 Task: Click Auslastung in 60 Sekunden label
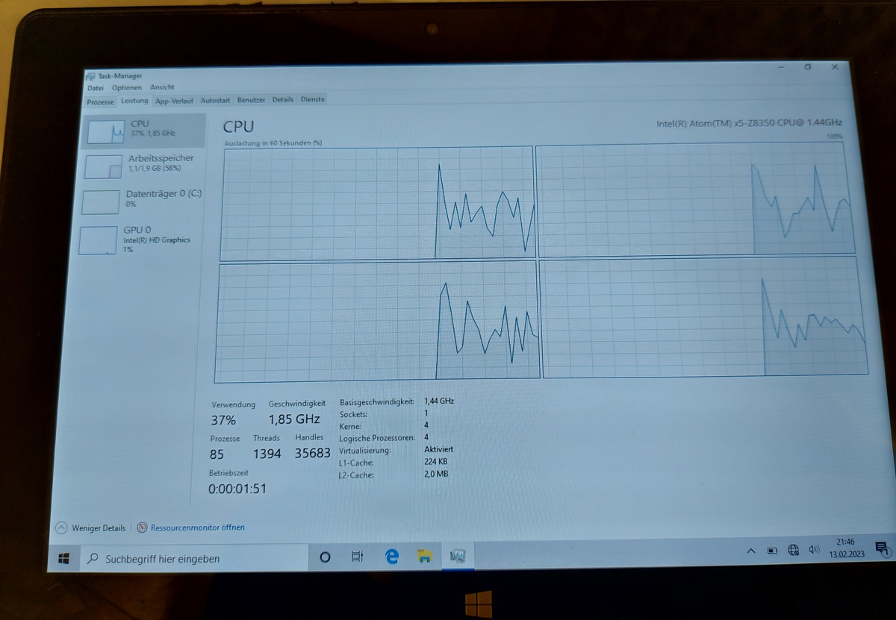[x=273, y=143]
